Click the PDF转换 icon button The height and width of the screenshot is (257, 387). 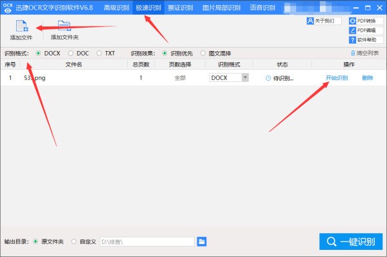(x=352, y=21)
